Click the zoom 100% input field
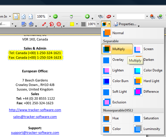This screenshot has height=137, width=166. pyautogui.click(x=42, y=17)
